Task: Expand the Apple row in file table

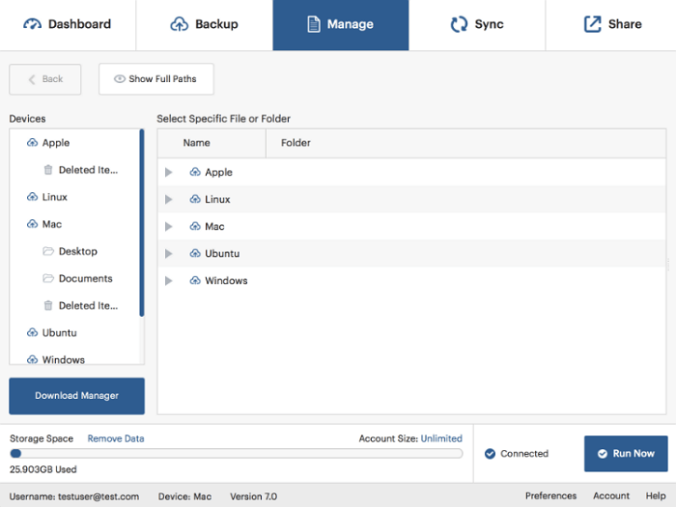Action: (x=169, y=173)
